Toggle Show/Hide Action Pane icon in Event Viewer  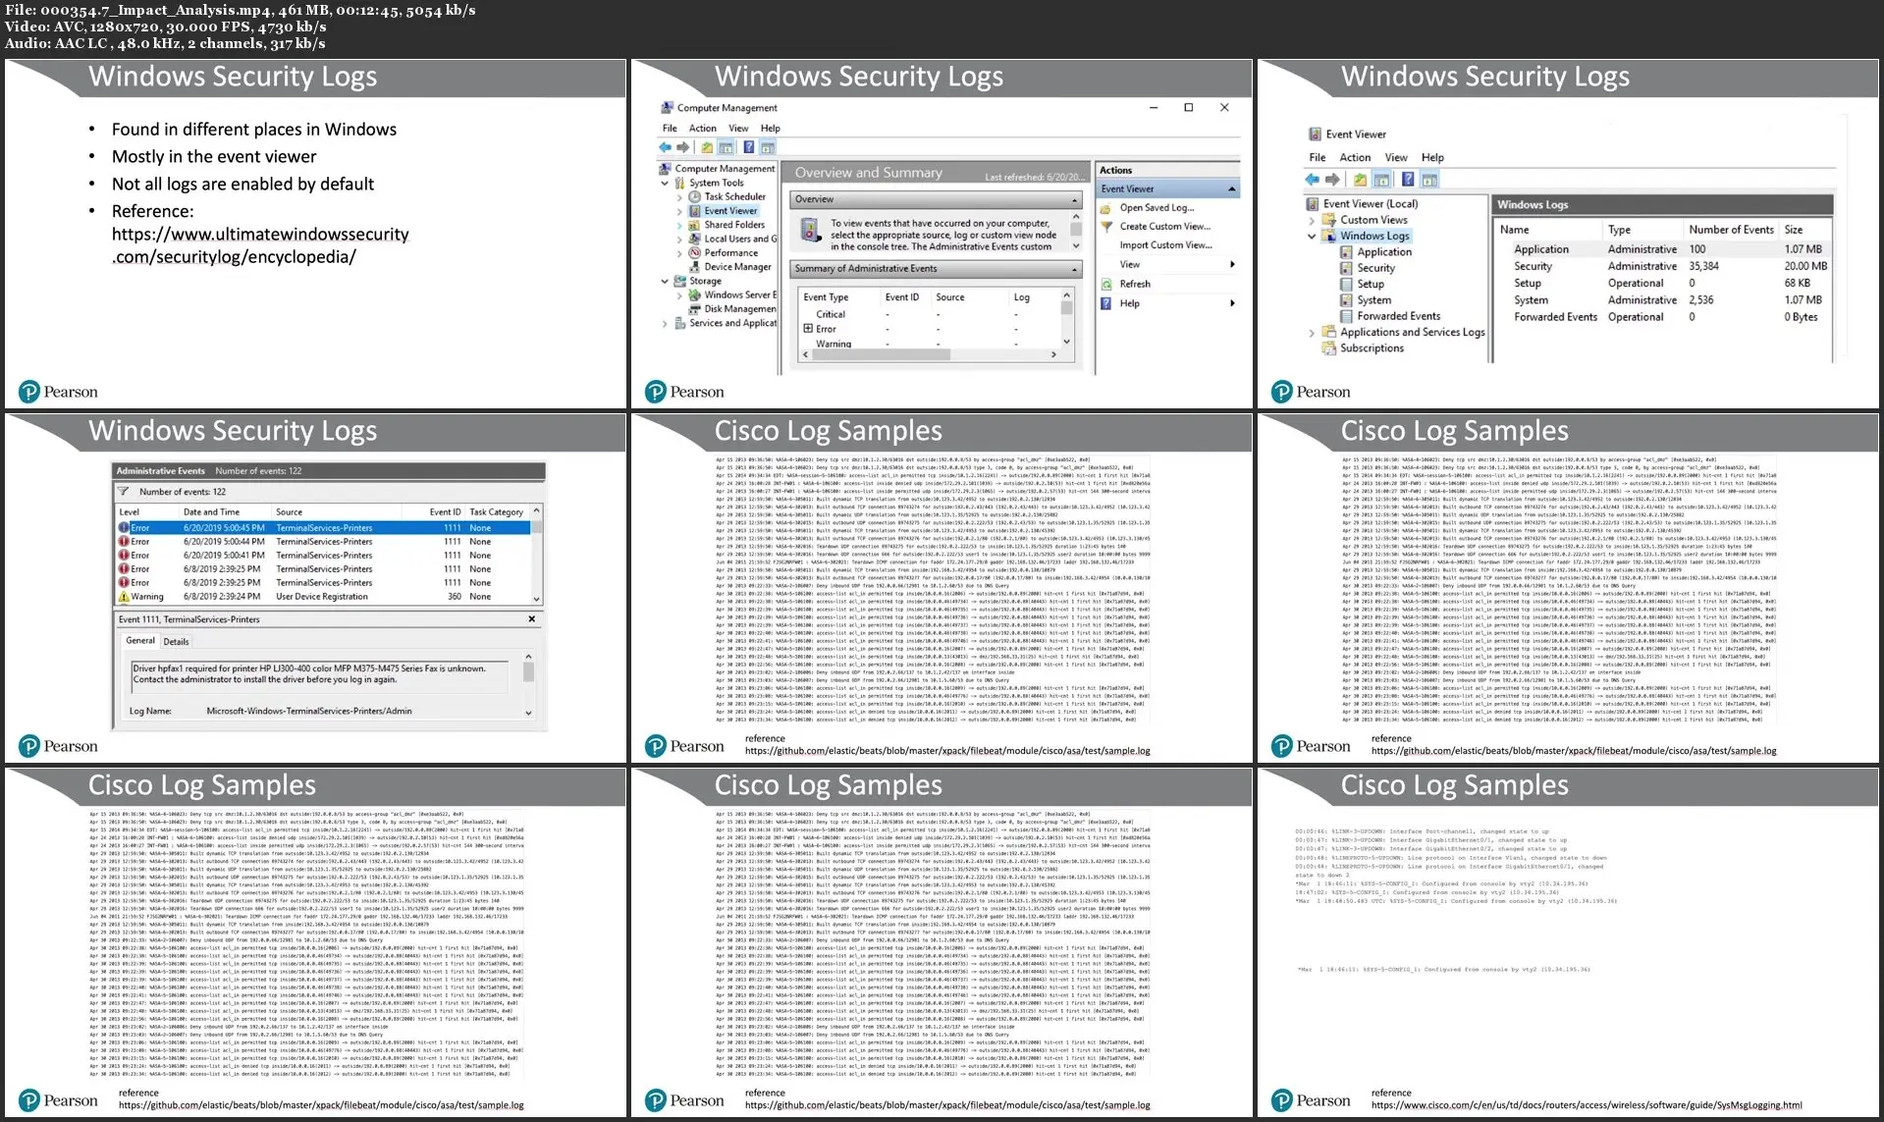click(x=1429, y=179)
